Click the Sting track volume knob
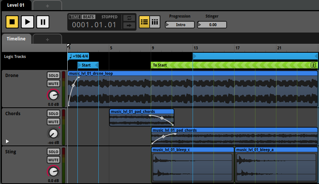 53,172
